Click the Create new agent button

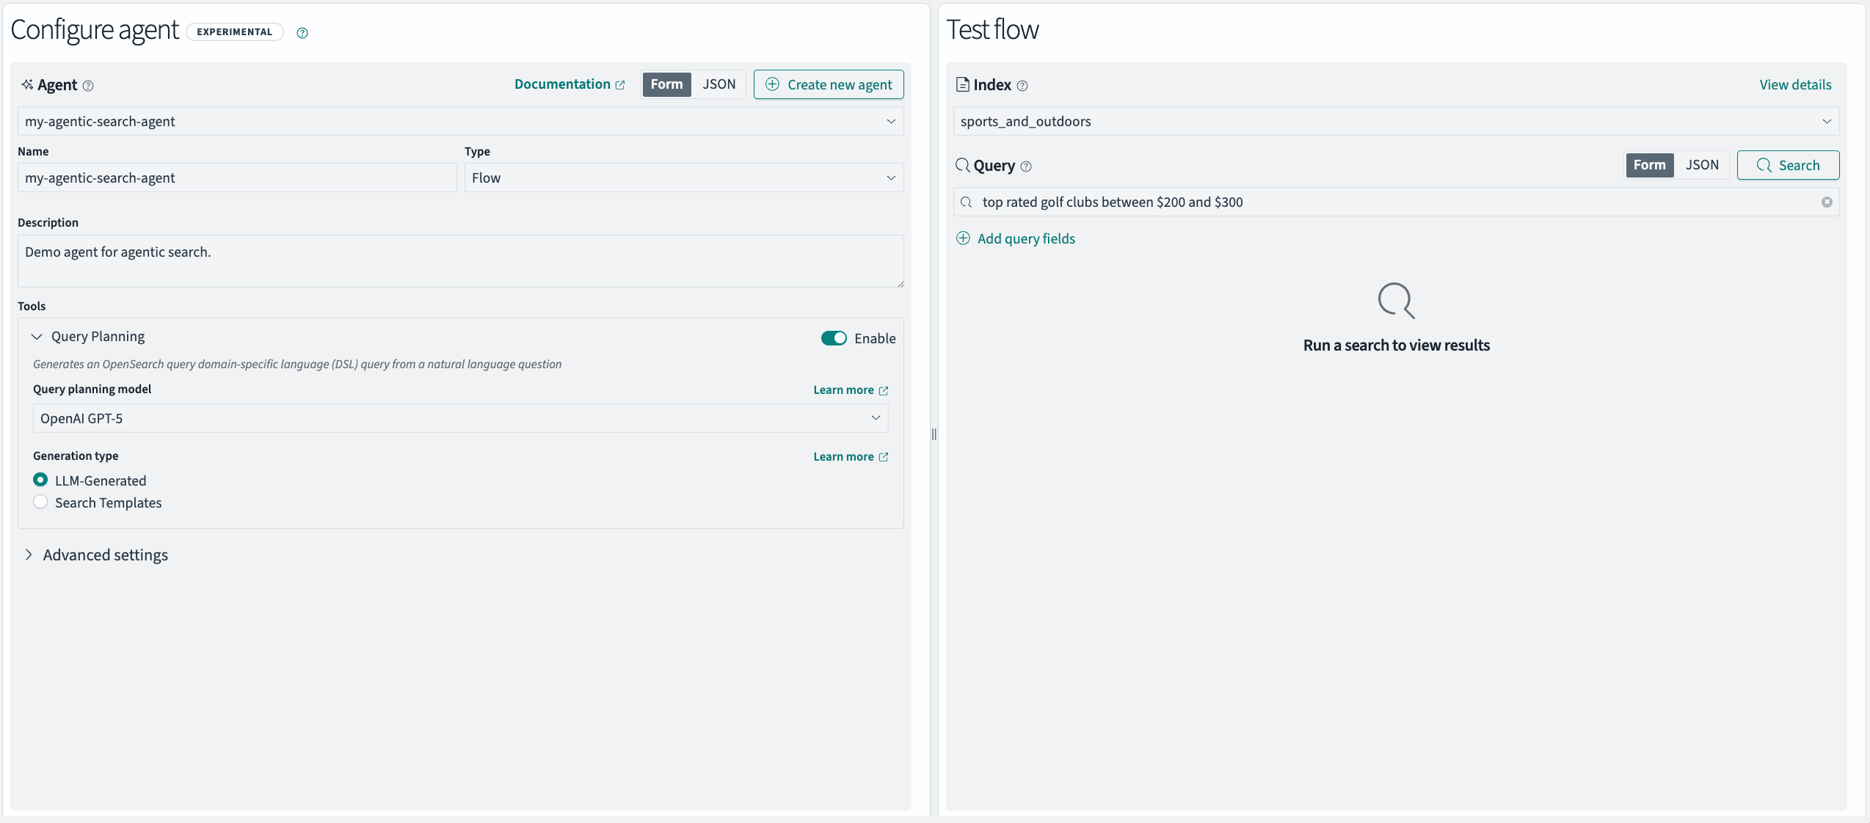pyautogui.click(x=828, y=84)
